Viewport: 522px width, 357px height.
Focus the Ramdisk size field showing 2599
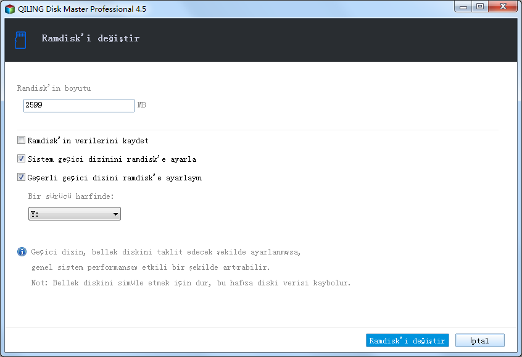coord(79,106)
